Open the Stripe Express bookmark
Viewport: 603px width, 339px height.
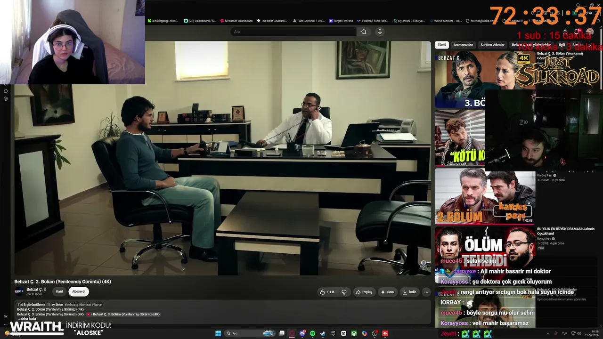[x=341, y=21]
